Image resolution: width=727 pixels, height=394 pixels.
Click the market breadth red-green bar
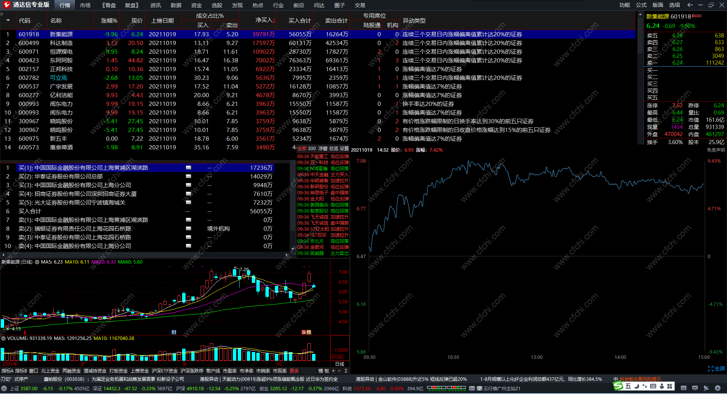(446, 388)
